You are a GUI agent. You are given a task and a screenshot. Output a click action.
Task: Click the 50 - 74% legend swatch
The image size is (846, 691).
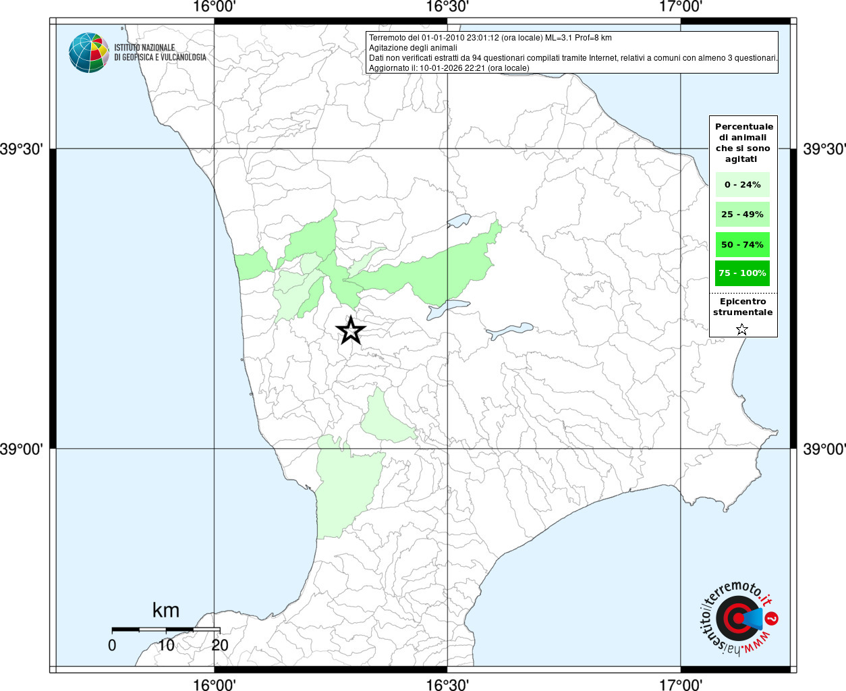coord(742,244)
